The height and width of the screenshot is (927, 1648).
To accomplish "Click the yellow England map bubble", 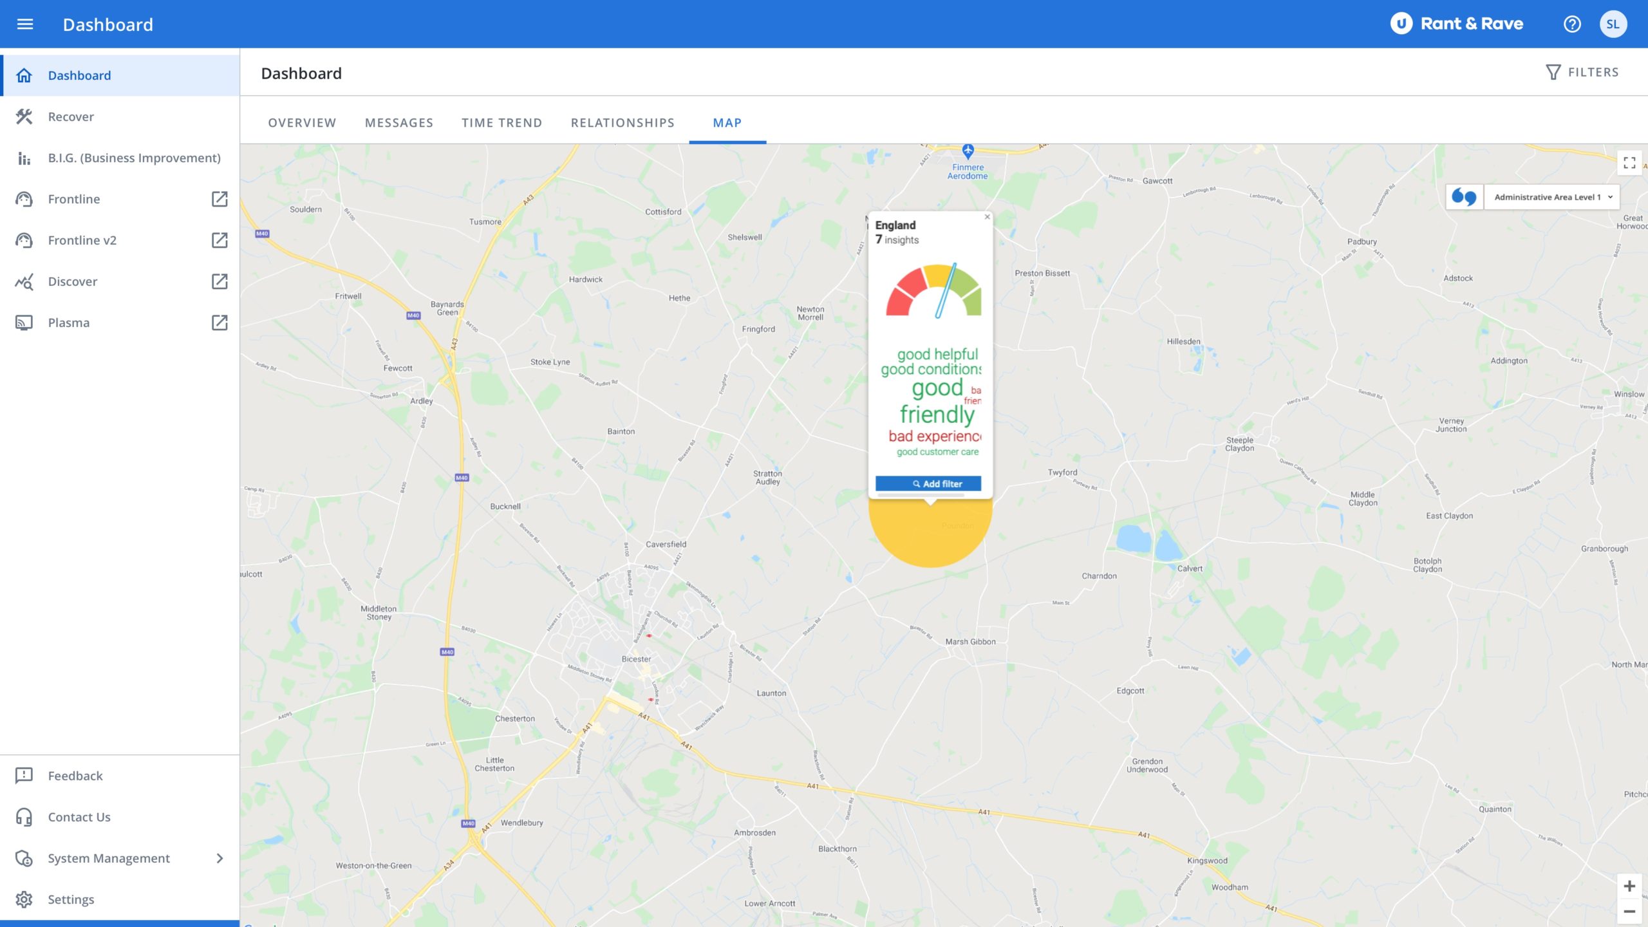I will [930, 533].
